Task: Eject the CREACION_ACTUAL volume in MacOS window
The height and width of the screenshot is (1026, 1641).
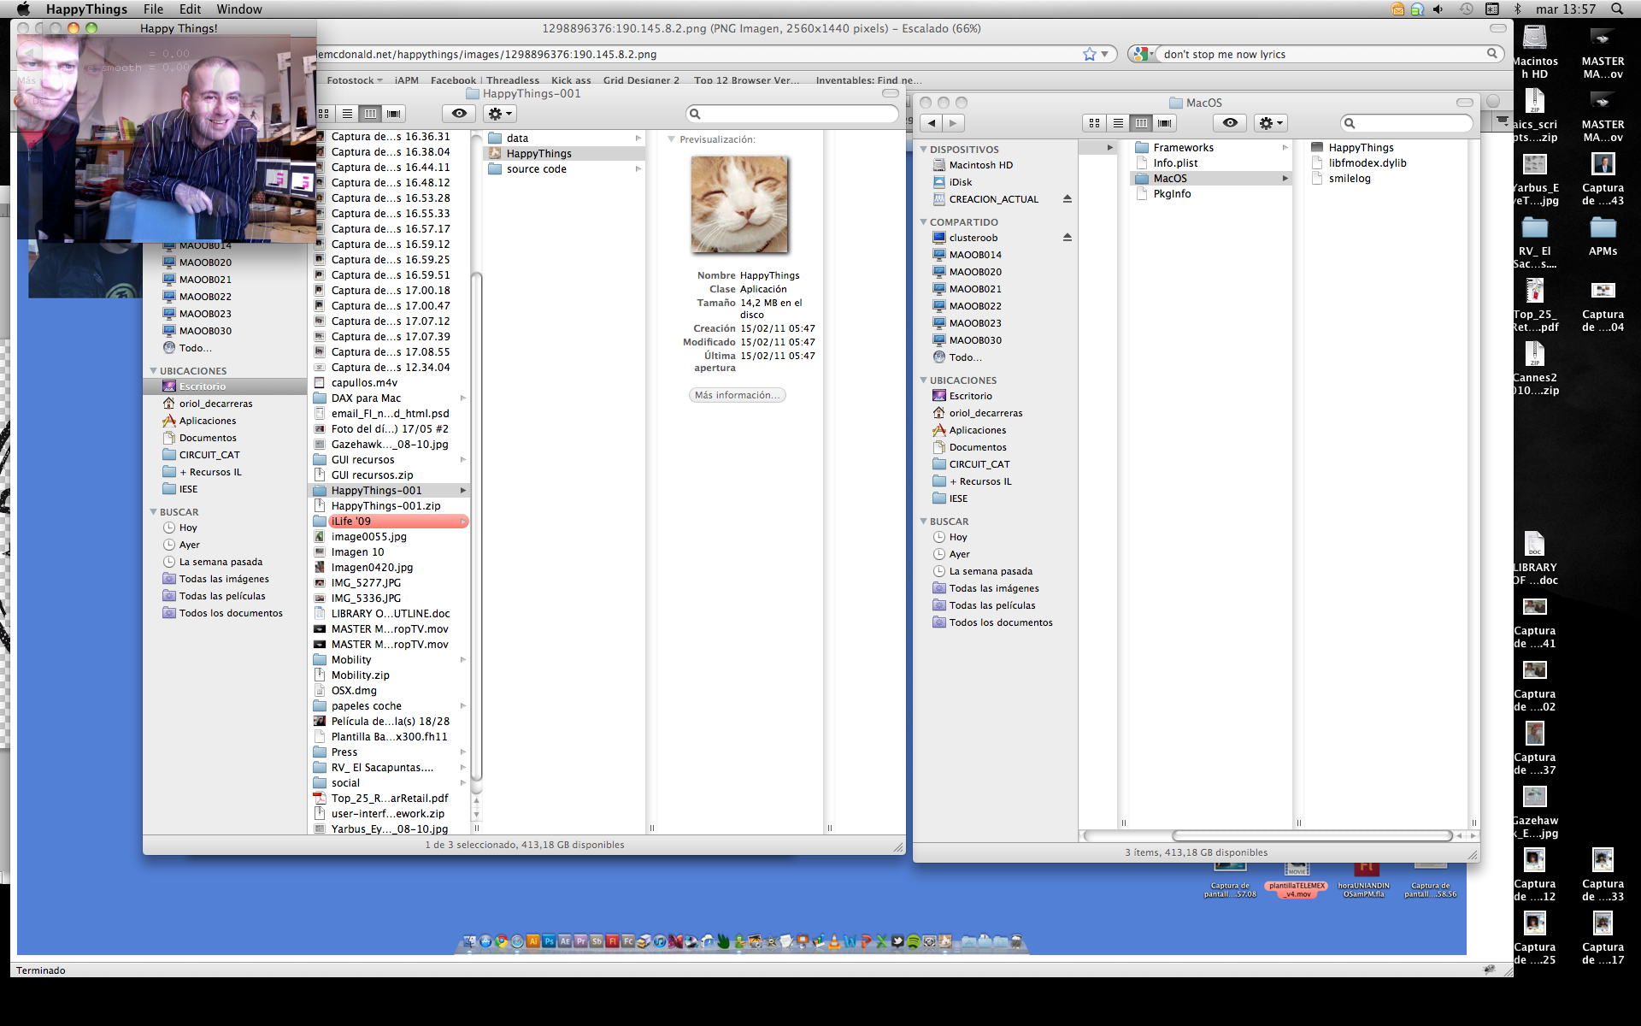Action: point(1068,199)
